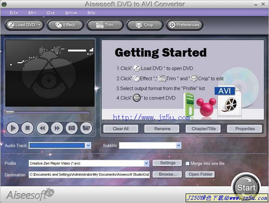Click the app icon in title bar
Screen dimensions: 269x203
[x=4, y=4]
